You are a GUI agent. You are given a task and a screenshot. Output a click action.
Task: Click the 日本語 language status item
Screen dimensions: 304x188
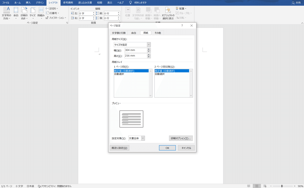30,186
